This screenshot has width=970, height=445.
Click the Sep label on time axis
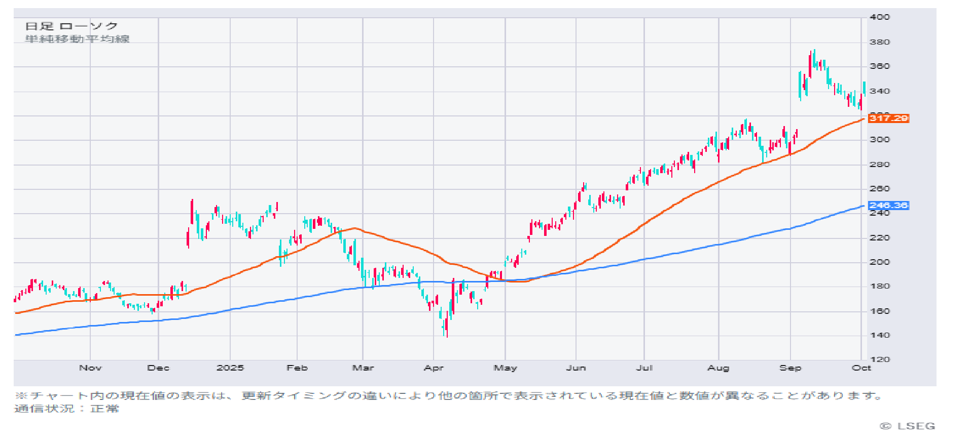tap(790, 368)
